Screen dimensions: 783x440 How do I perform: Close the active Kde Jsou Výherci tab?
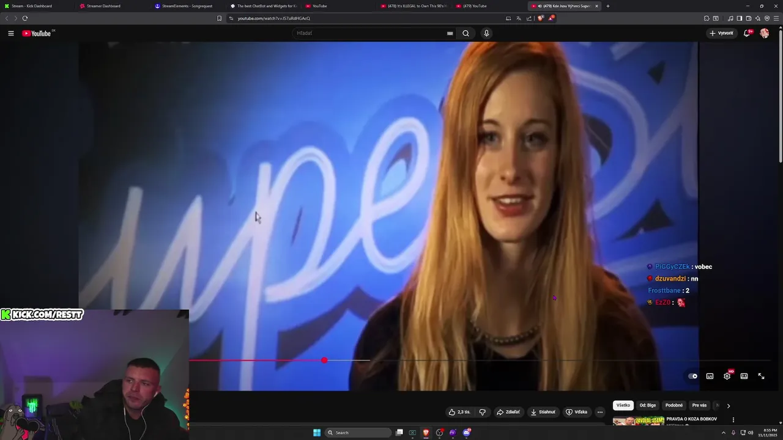coord(596,6)
